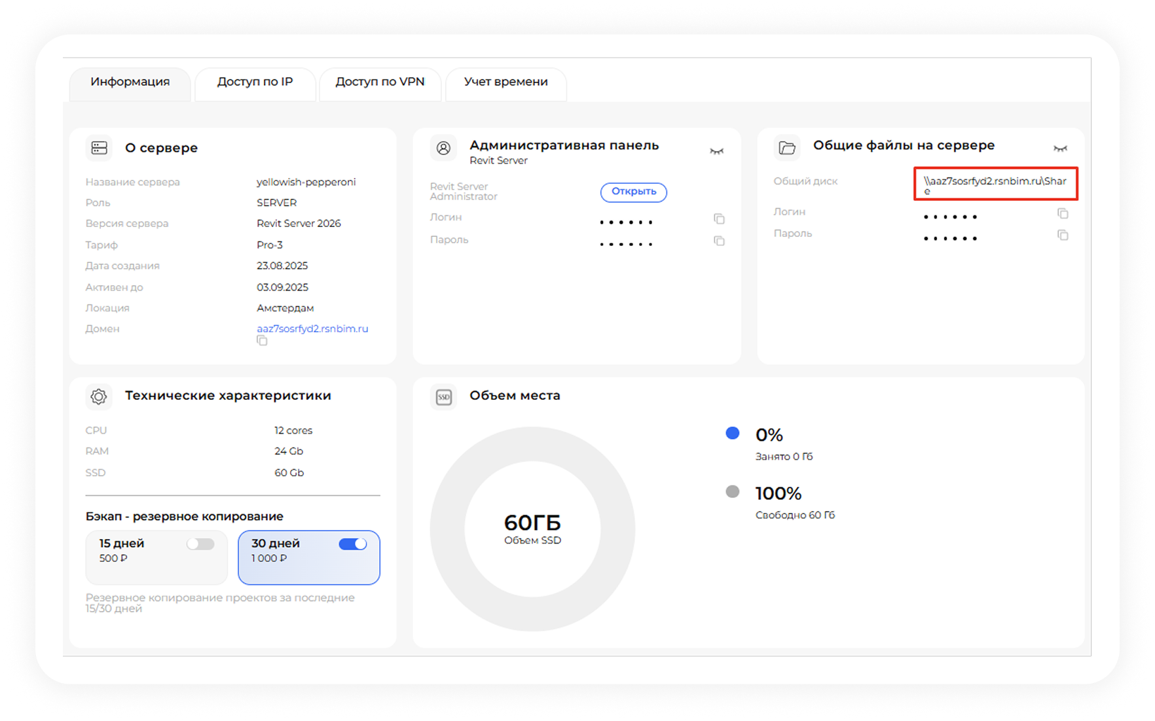Screen dimensions: 1155x721
Task: Reveal hidden credentials in Административная панель
Action: (717, 151)
